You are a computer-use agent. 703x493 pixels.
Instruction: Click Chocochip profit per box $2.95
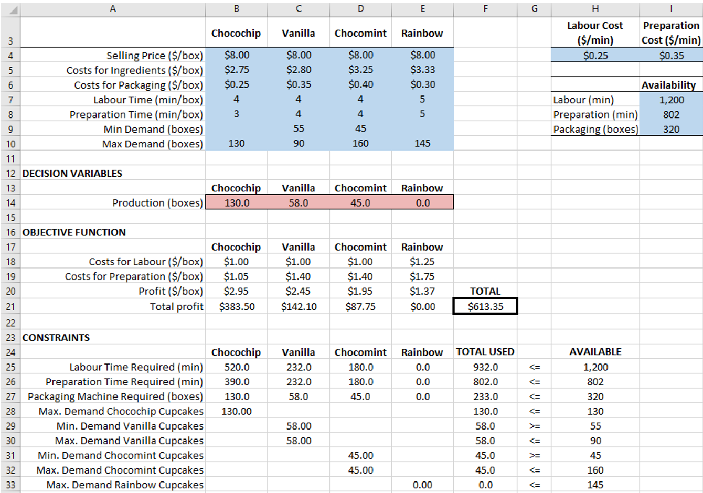237,291
